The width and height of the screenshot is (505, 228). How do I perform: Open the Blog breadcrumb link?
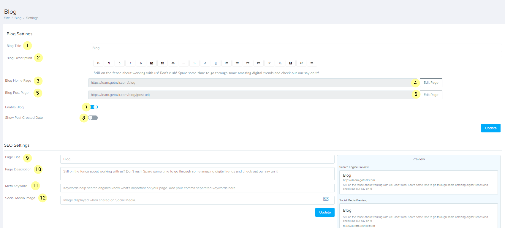(18, 18)
